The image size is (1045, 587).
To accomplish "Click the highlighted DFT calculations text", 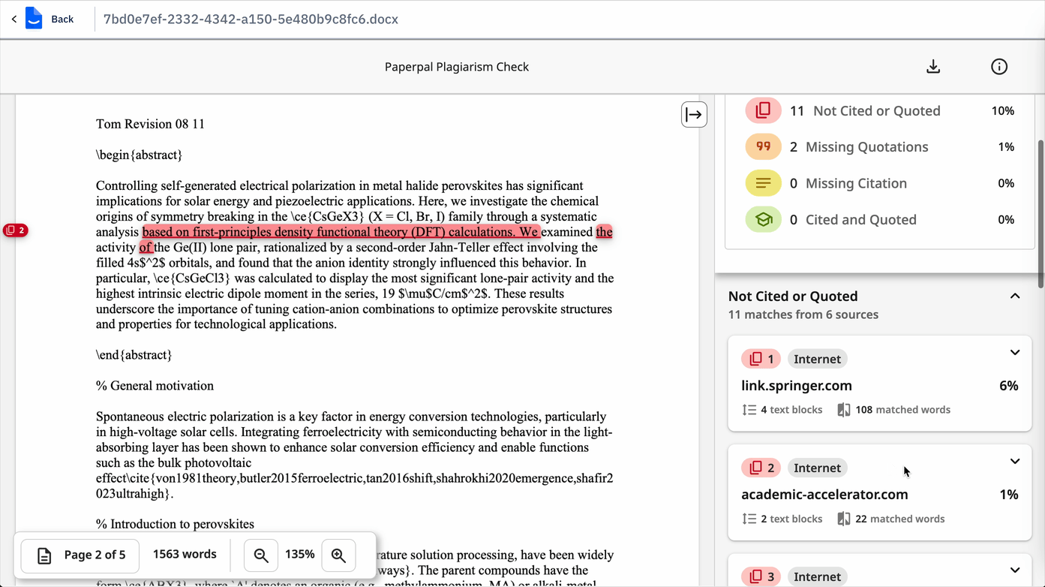I will [x=340, y=232].
